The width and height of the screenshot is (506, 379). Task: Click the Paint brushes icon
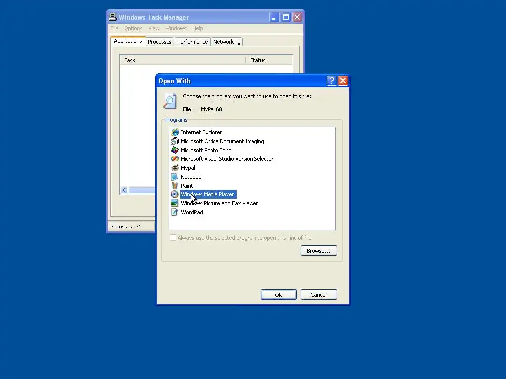click(175, 186)
